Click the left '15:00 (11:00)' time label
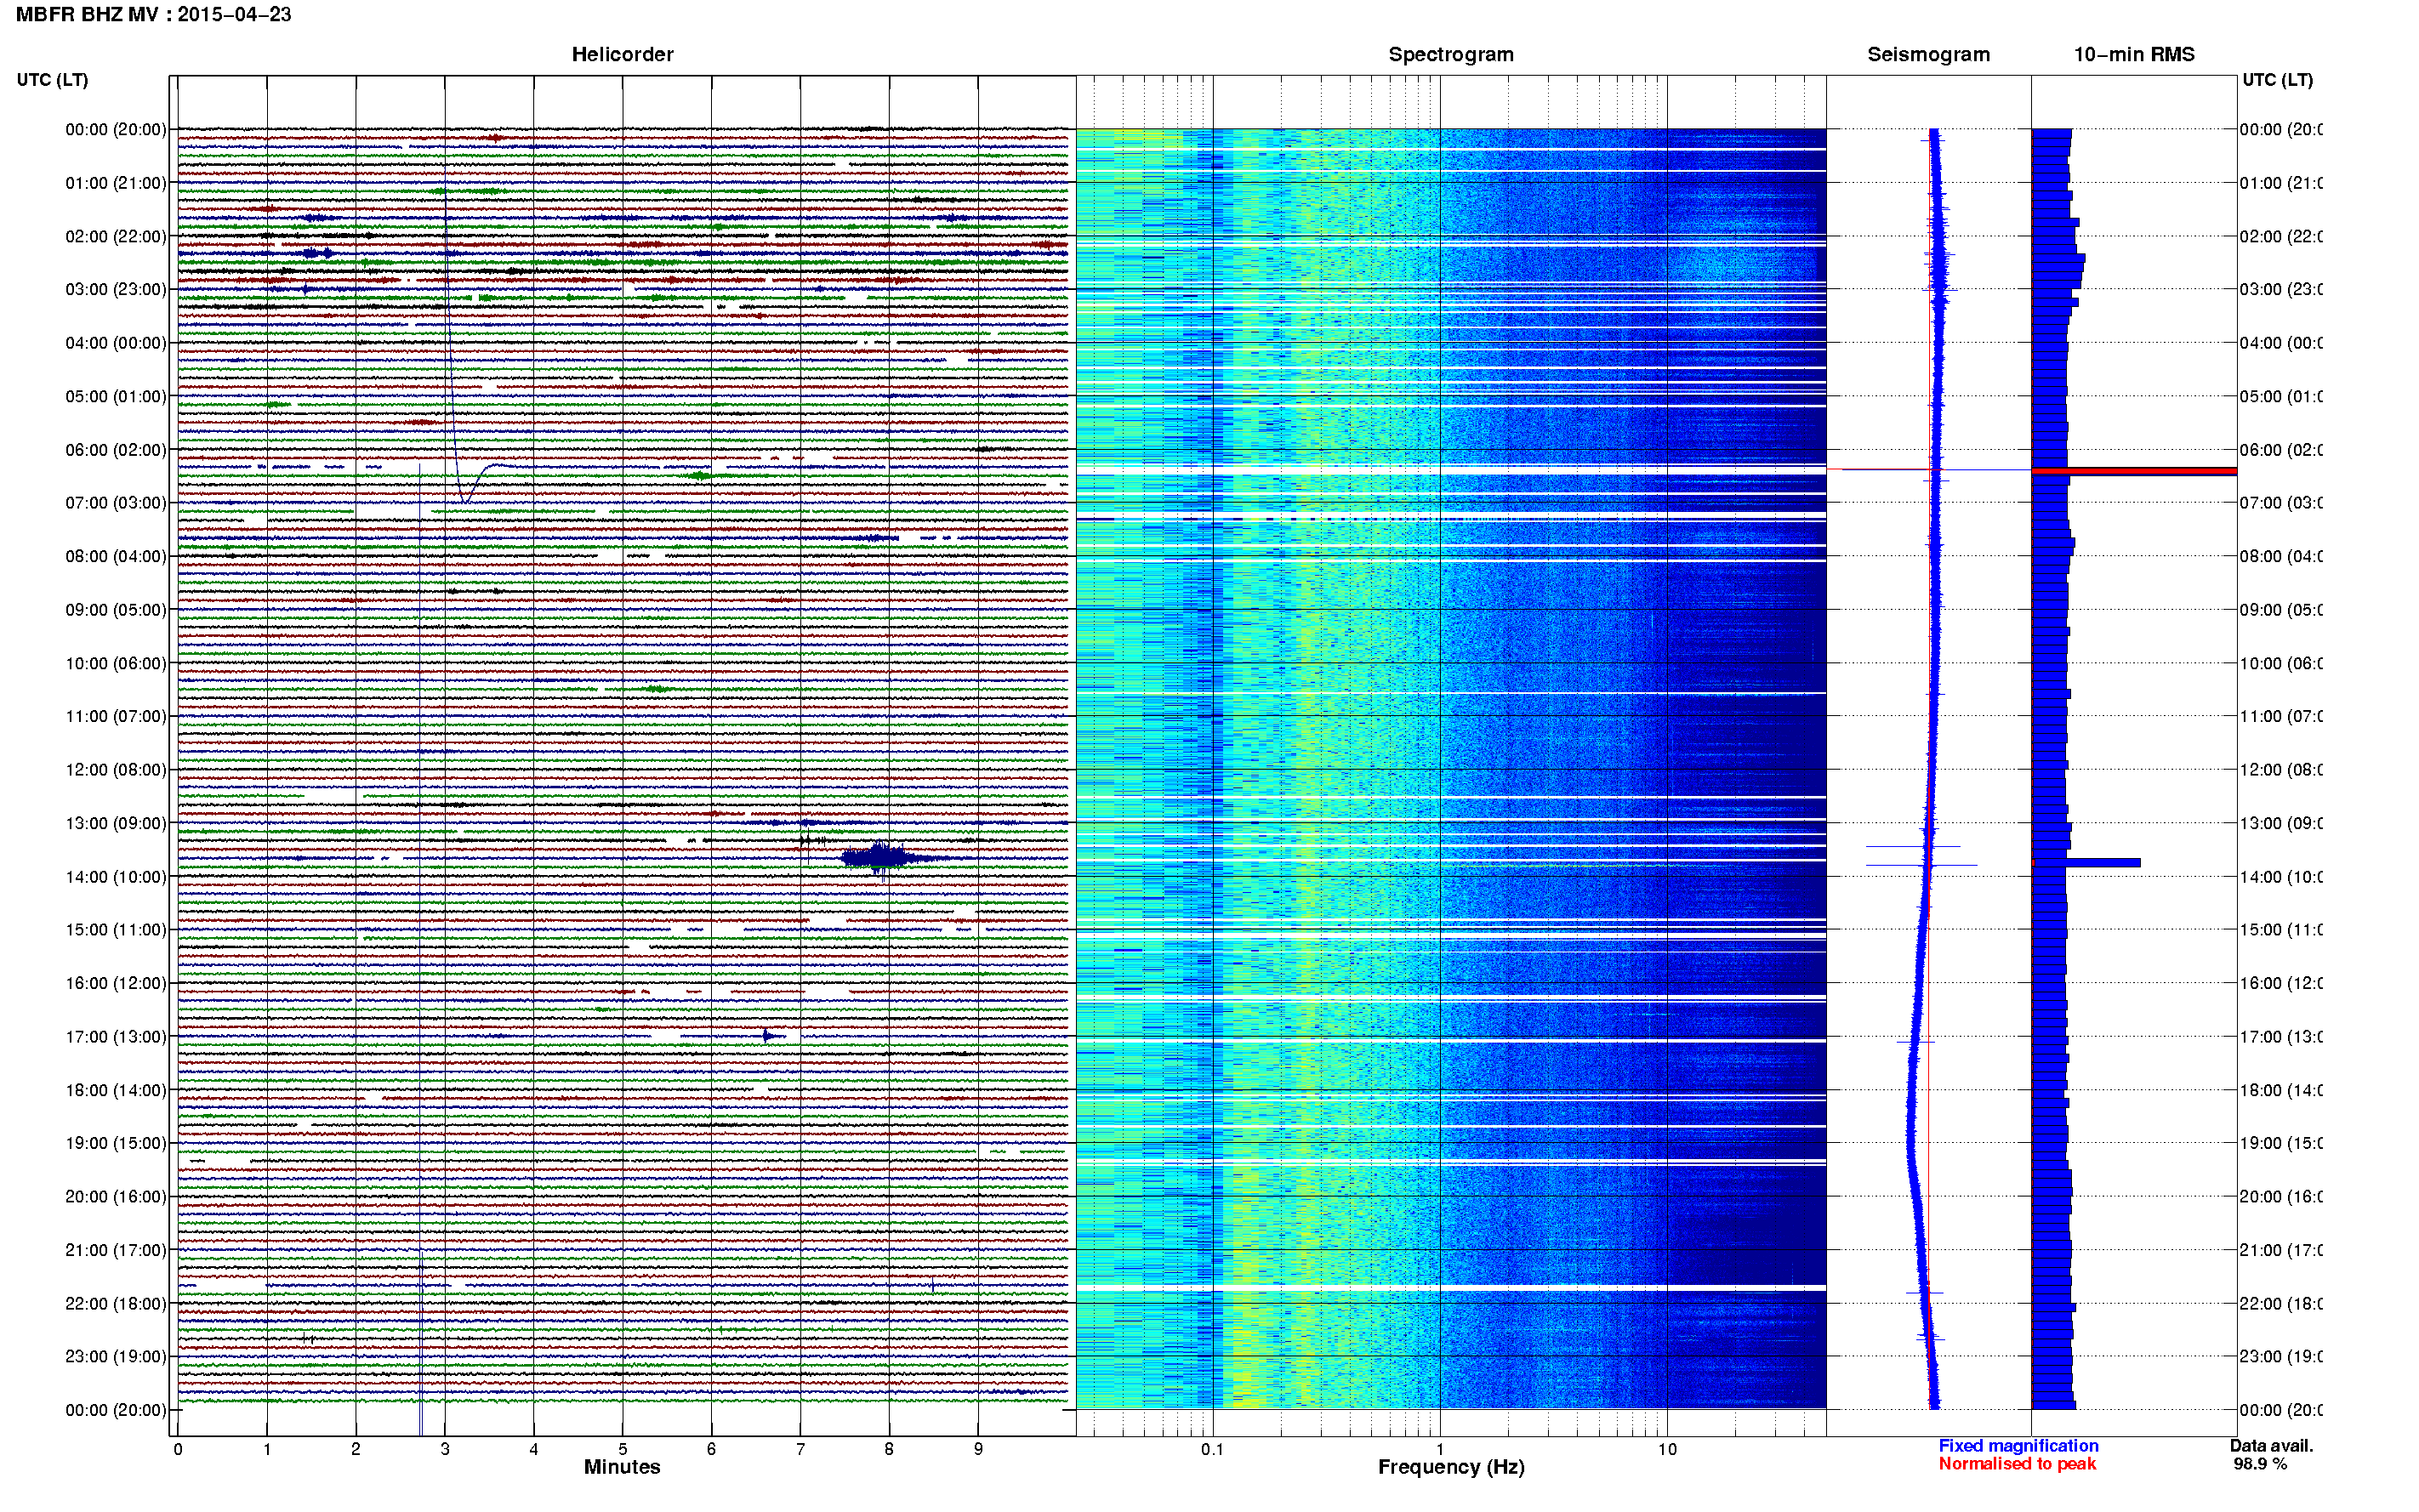Image resolution: width=2419 pixels, height=1512 pixels. point(116,929)
